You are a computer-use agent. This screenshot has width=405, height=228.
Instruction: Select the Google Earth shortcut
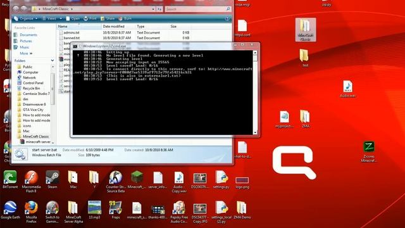click(x=10, y=210)
